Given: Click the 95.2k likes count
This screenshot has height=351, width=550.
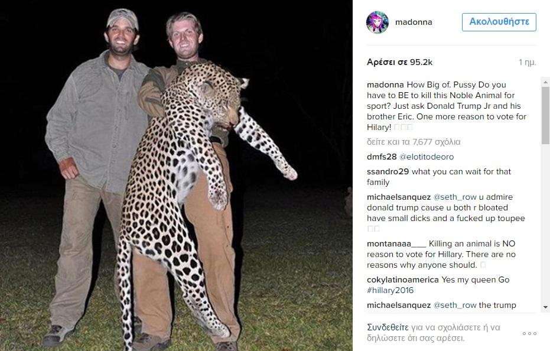Looking at the screenshot, I should pyautogui.click(x=399, y=62).
